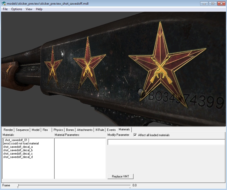Open the Options menu
The image size is (227, 190).
tap(17, 9)
